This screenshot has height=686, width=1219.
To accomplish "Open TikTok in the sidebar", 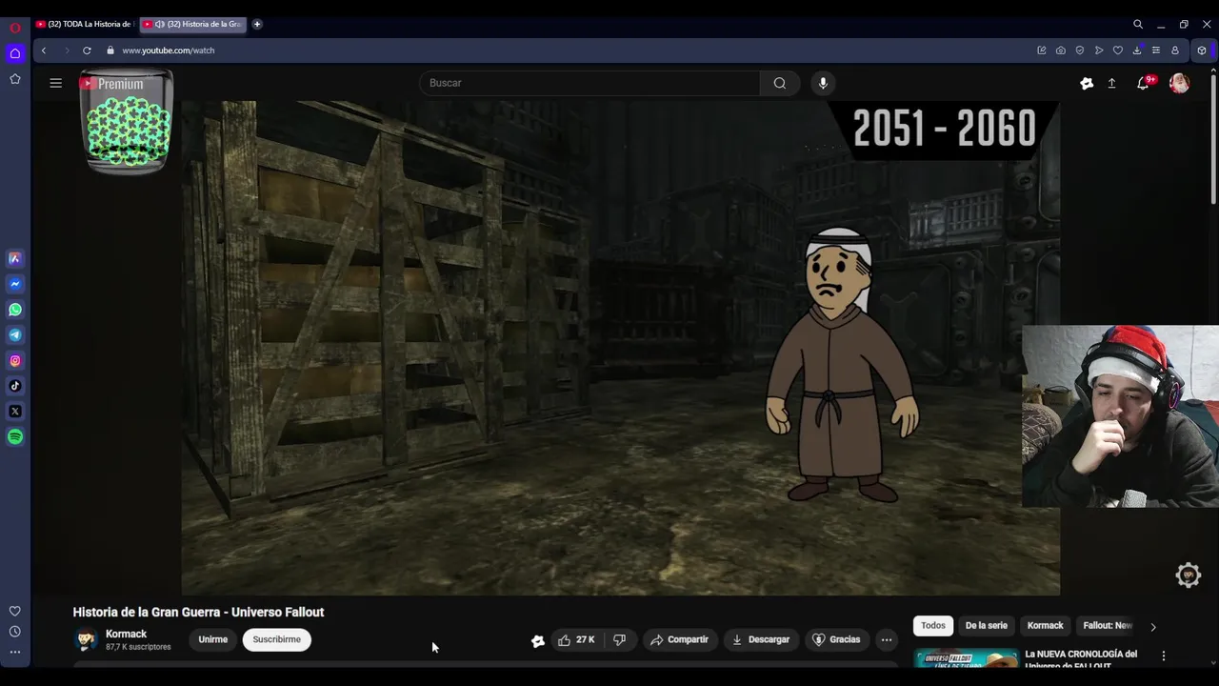I will tap(15, 386).
